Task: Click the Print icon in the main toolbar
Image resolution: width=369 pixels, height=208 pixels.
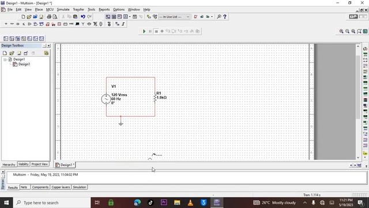Action: tap(49, 17)
